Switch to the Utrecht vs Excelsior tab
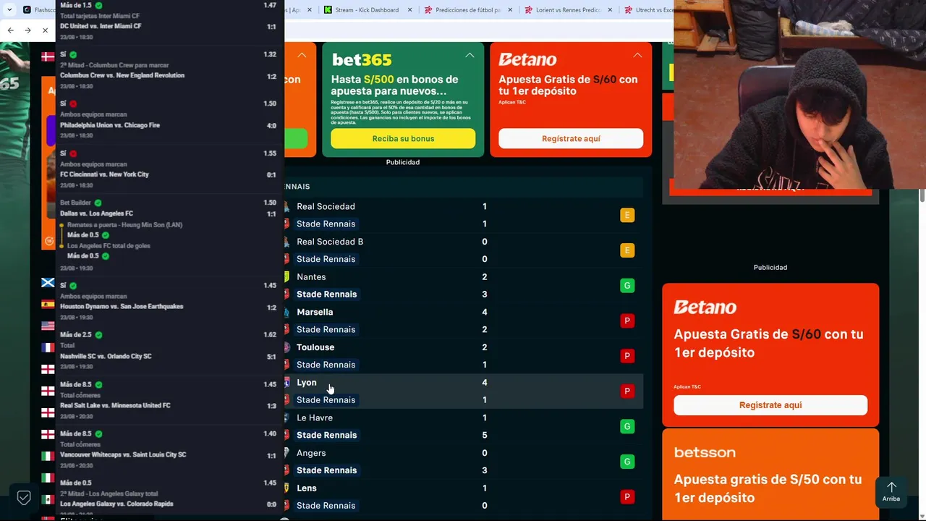 647,10
